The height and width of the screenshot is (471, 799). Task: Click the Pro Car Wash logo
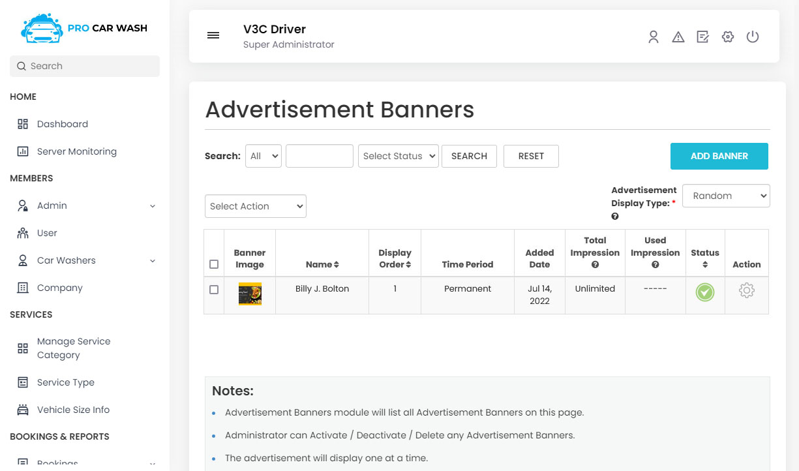pos(84,28)
